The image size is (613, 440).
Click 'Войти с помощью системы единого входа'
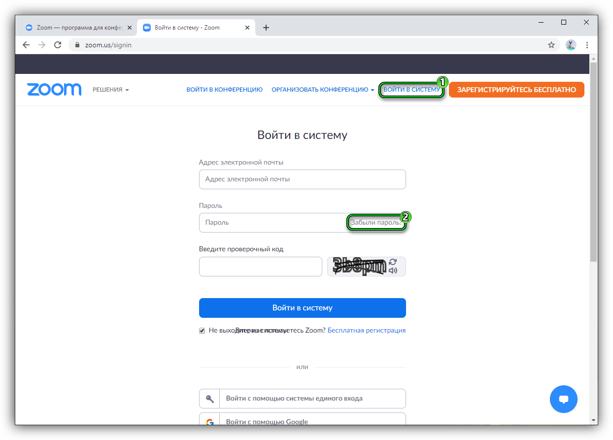pos(303,399)
